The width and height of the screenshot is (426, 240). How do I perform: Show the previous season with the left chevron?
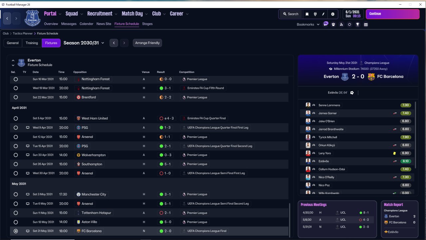coord(114,43)
